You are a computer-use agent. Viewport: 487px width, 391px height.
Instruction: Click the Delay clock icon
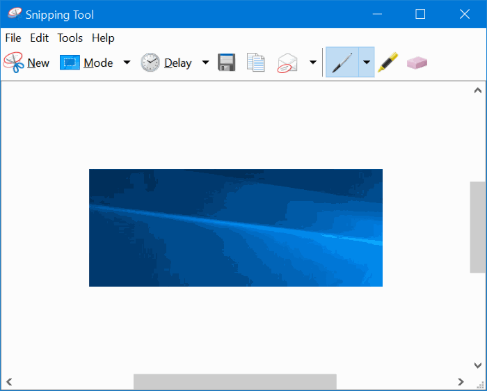tap(150, 63)
